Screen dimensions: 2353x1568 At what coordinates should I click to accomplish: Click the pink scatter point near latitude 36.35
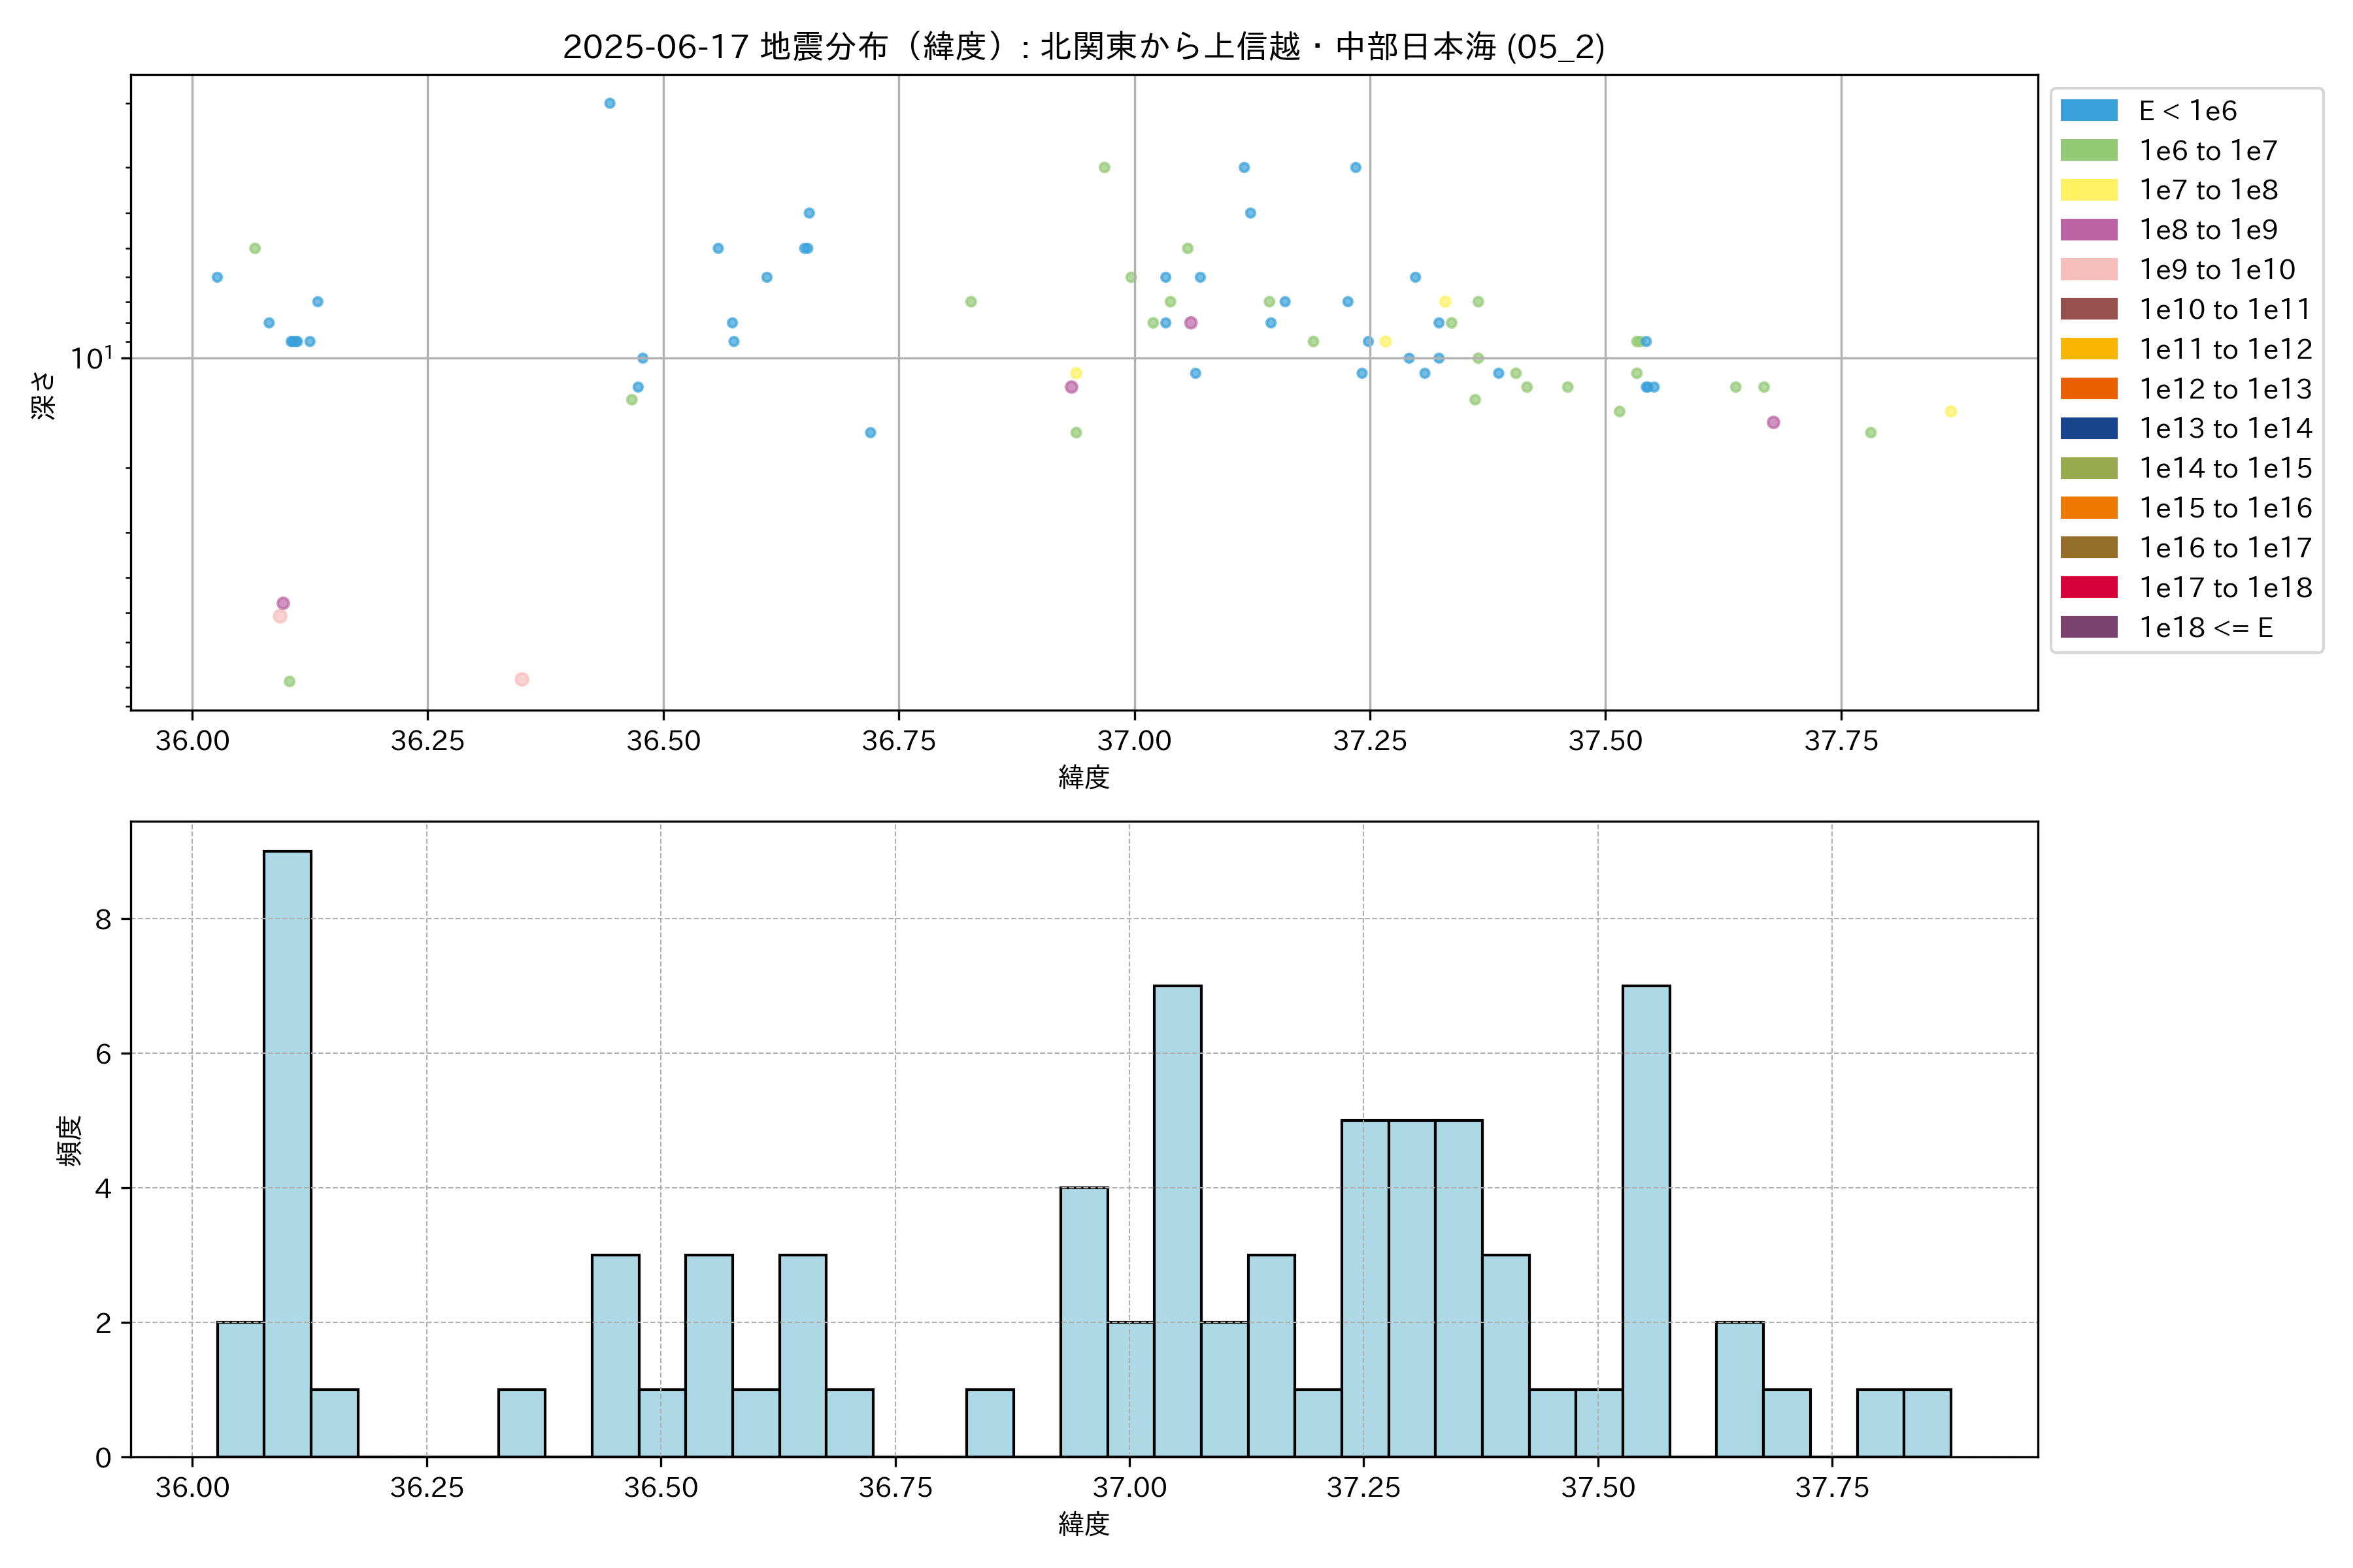[521, 680]
